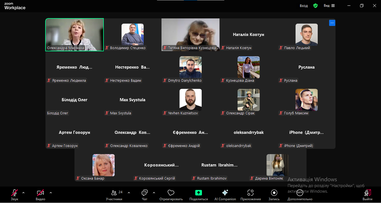381x203 pixels.
Task: Click Володимир Стеценко's profile picture
Action: click(132, 35)
